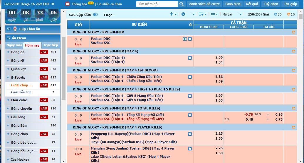Open the Kết quả results page

pos(252,4)
